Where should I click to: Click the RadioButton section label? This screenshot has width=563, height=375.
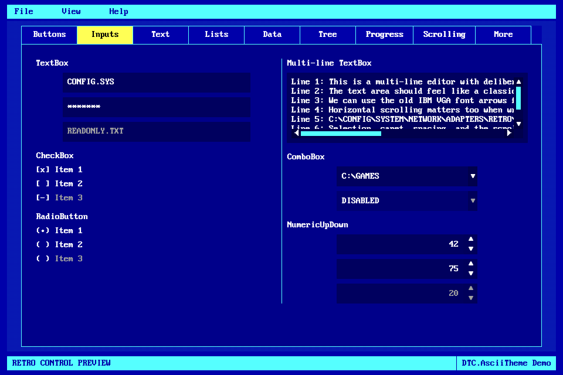[x=62, y=217]
